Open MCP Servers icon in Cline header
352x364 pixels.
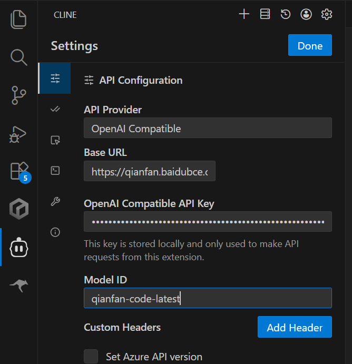click(265, 15)
